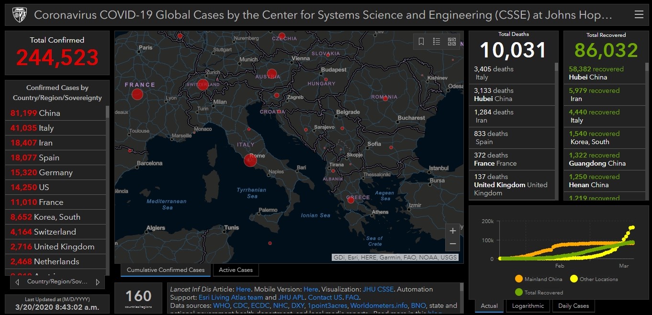Click the 833 deaths Spain entry
Image resolution: width=652 pixels, height=315 pixels.
click(512, 138)
